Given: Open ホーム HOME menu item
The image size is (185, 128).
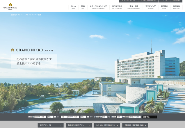Looking at the screenshot, I should pos(73,7).
